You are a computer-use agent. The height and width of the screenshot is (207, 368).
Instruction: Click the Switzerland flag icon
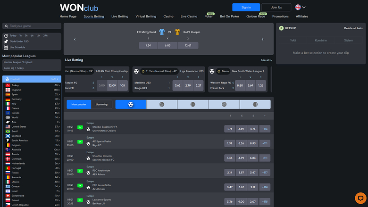(x=8, y=196)
